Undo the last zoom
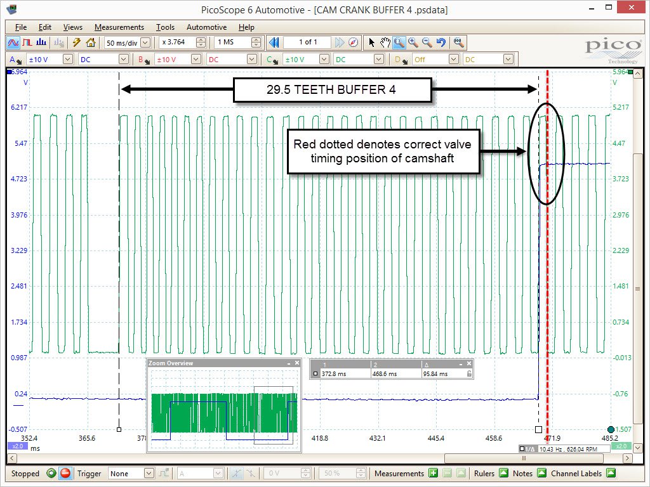This screenshot has height=487, width=650. 441,43
